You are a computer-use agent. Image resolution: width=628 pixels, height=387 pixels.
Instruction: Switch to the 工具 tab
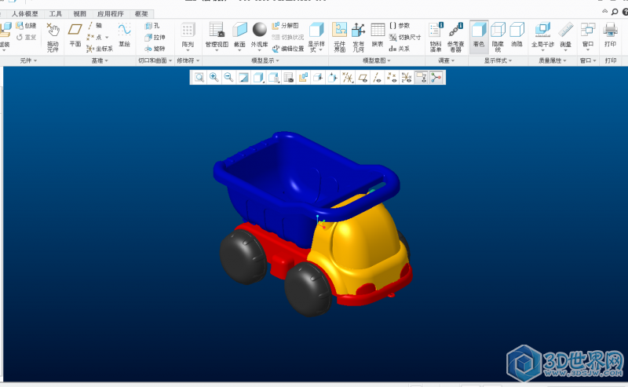(x=55, y=13)
